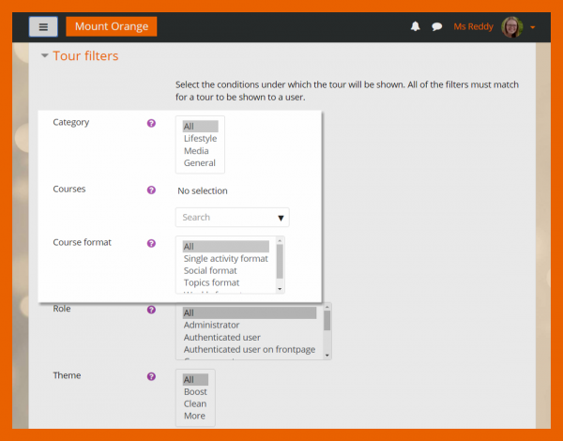Select Boost theme

coord(195,392)
